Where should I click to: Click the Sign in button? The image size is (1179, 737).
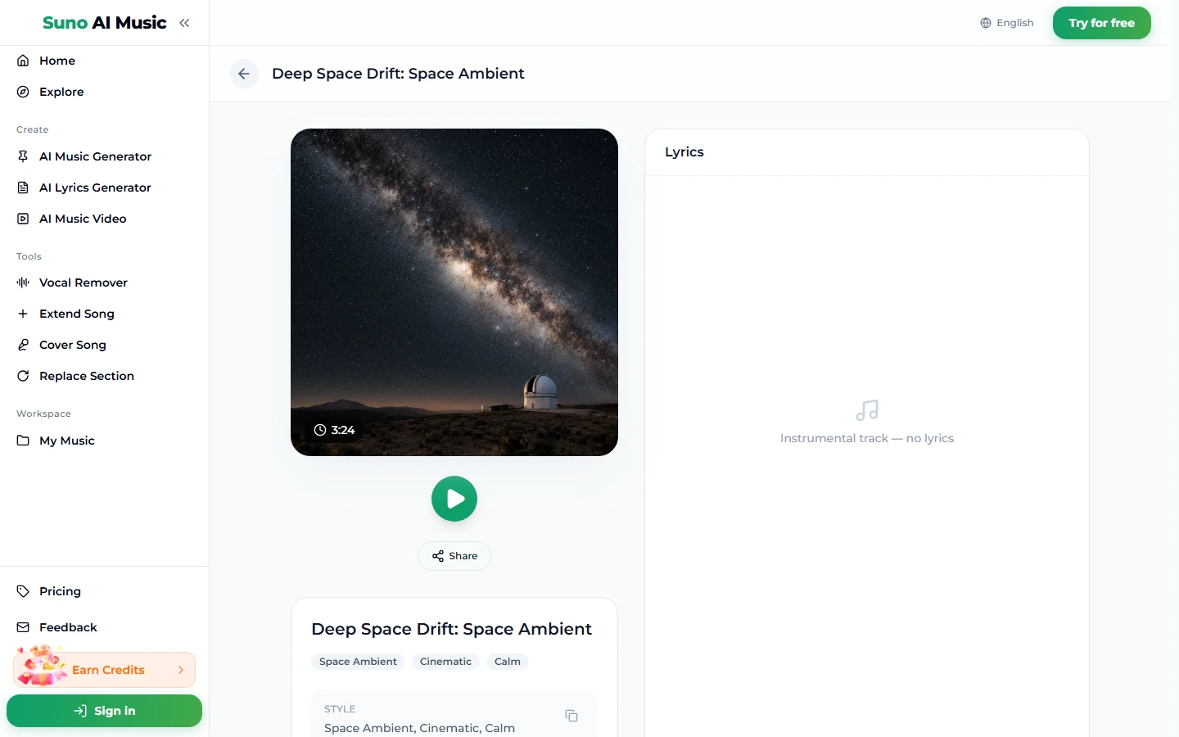tap(104, 711)
